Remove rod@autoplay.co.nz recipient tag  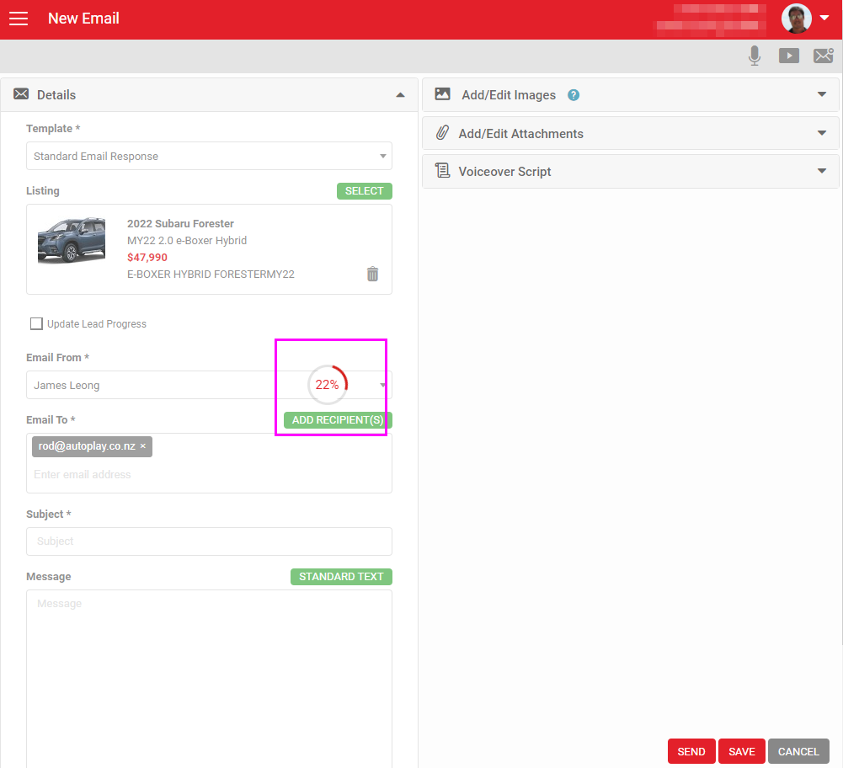(143, 446)
